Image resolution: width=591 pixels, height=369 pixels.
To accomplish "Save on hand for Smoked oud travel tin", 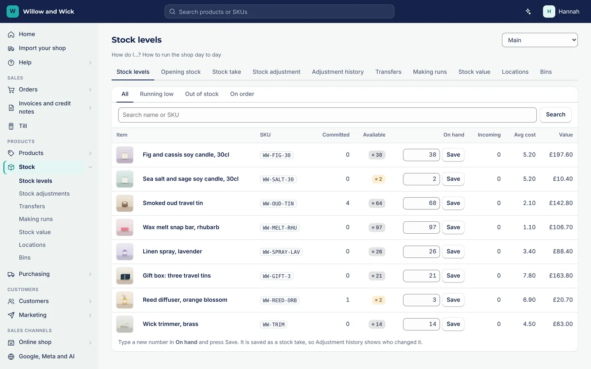I will click(453, 203).
